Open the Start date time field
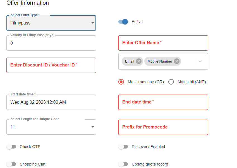The height and width of the screenshot is (168, 237). coord(51,102)
